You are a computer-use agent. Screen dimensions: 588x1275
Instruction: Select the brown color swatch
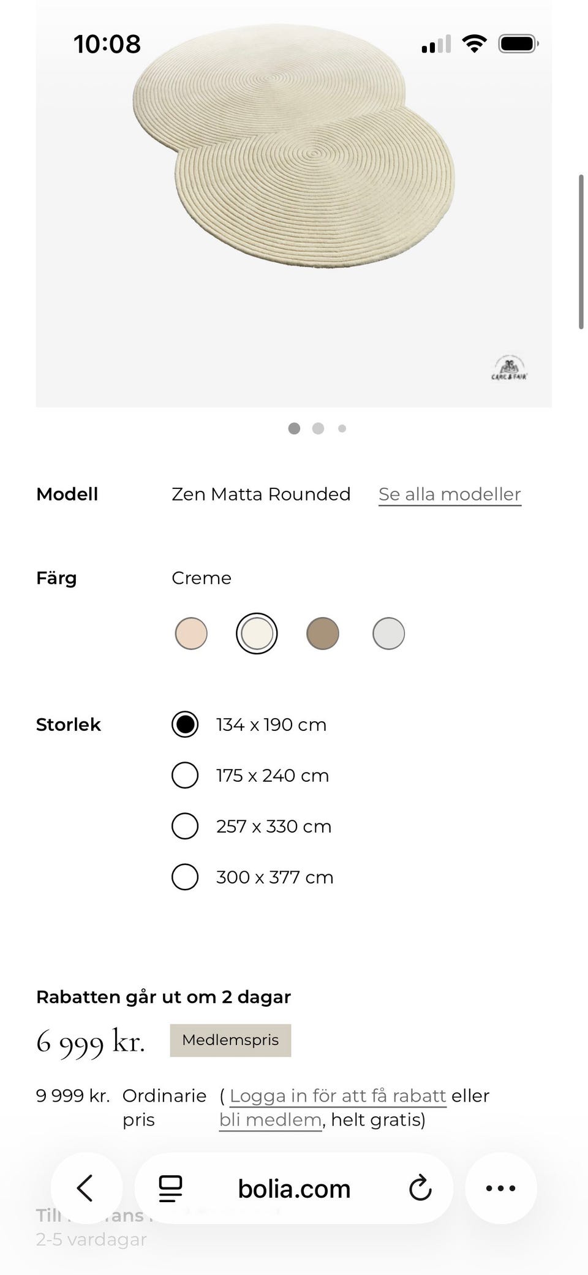[323, 634]
